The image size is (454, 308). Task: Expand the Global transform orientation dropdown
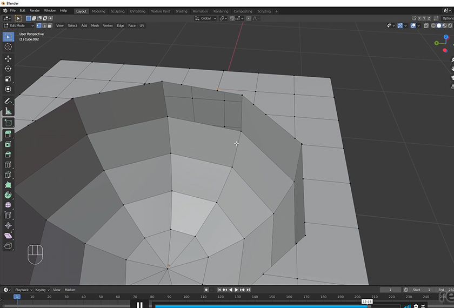205,18
